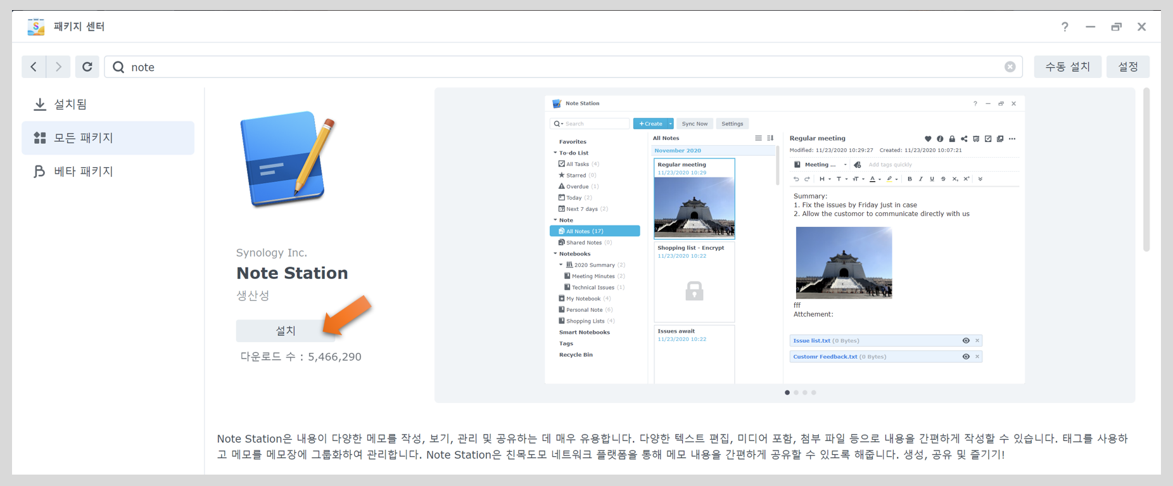
Task: Click the '생산성' category label
Action: [x=253, y=296]
